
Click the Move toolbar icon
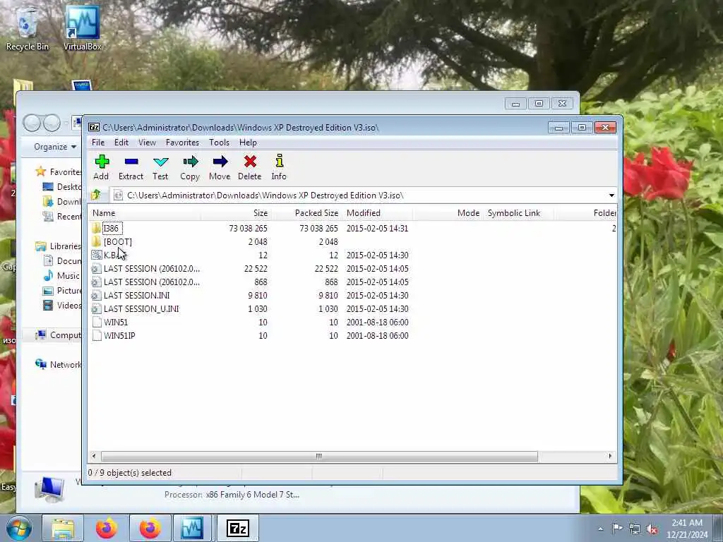(x=220, y=162)
